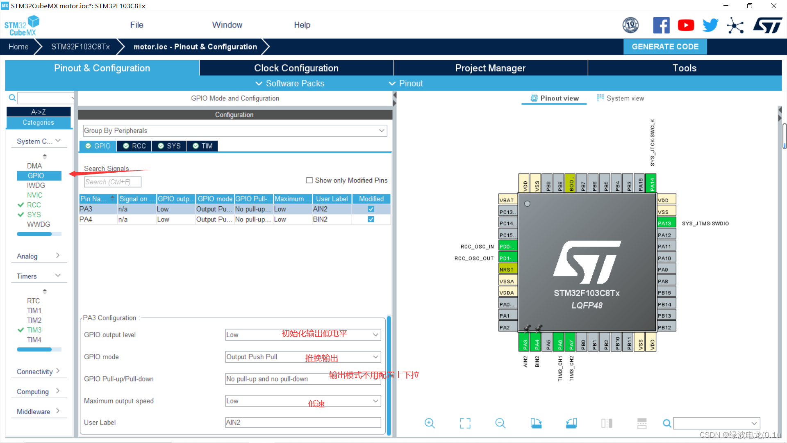The height and width of the screenshot is (443, 787).
Task: Open the pin search combo box dropdown
Action: [754, 423]
